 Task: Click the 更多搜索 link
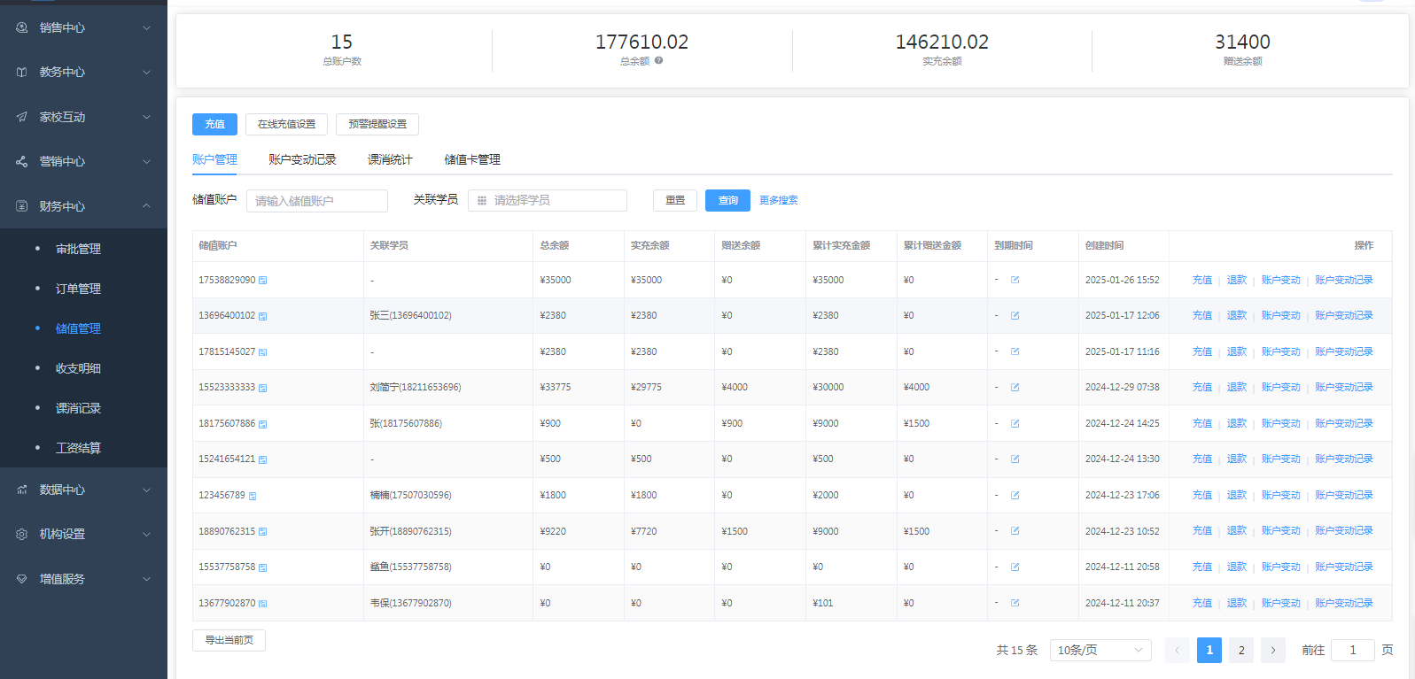[778, 200]
